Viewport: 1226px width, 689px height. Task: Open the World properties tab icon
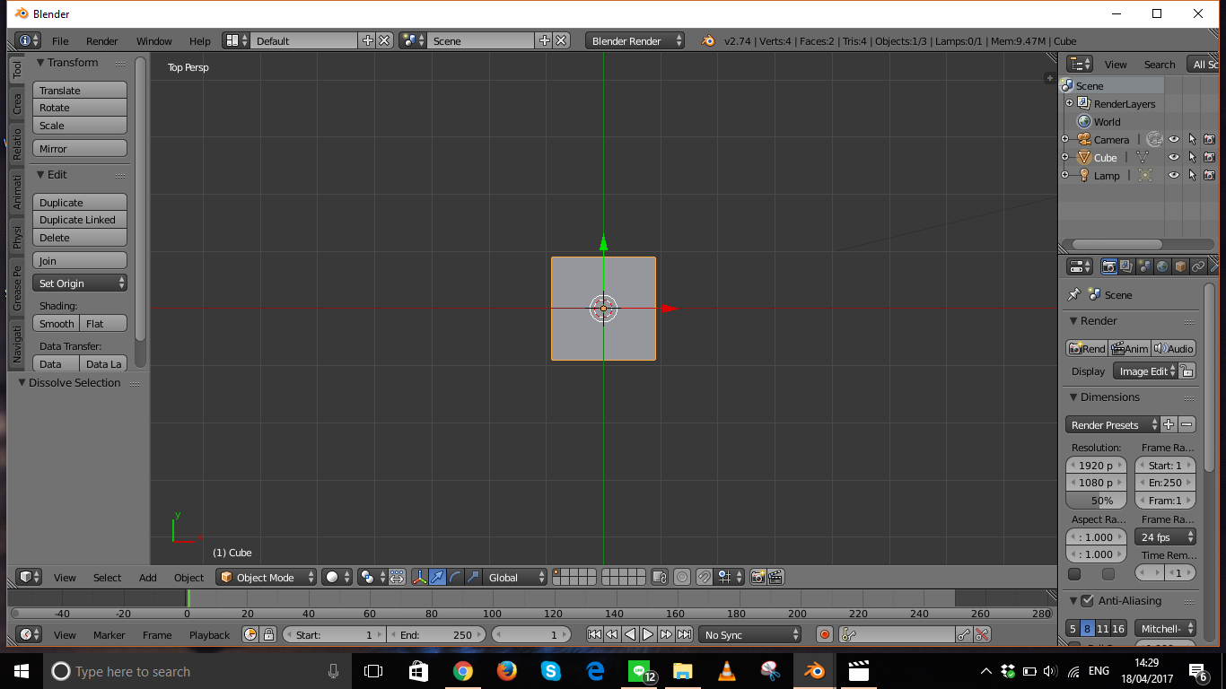[x=1162, y=266]
